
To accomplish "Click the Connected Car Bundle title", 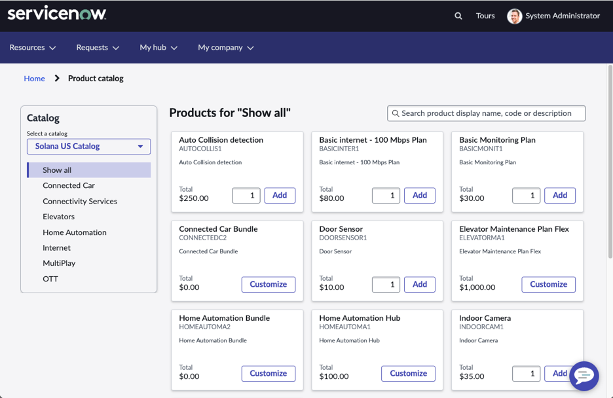I will (x=219, y=229).
